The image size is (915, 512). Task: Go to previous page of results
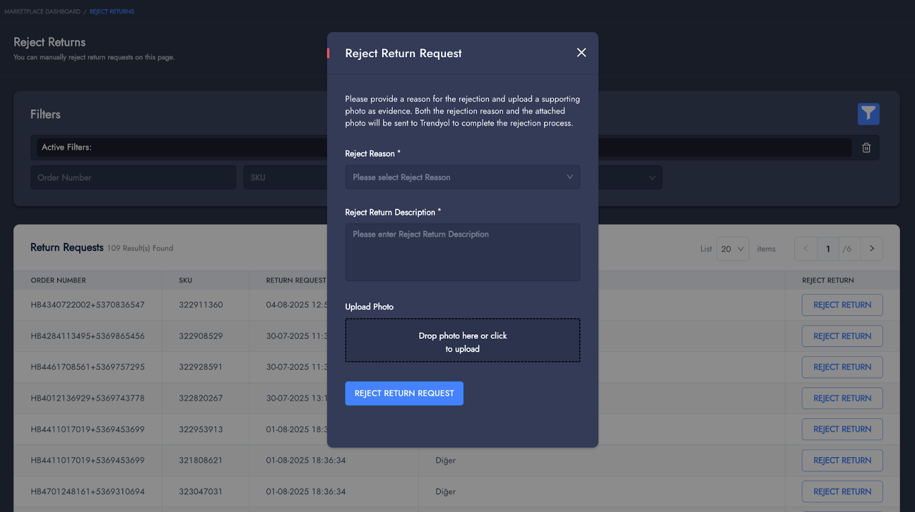pyautogui.click(x=806, y=249)
